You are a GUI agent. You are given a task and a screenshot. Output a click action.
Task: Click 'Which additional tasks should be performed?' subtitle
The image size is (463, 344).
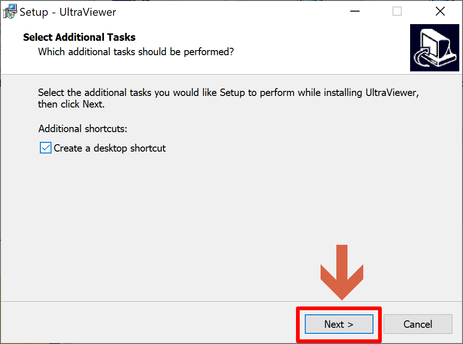click(x=136, y=52)
